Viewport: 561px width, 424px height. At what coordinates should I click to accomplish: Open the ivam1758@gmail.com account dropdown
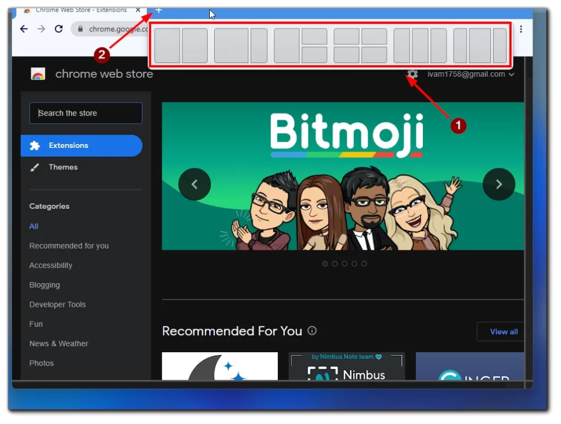tap(471, 74)
